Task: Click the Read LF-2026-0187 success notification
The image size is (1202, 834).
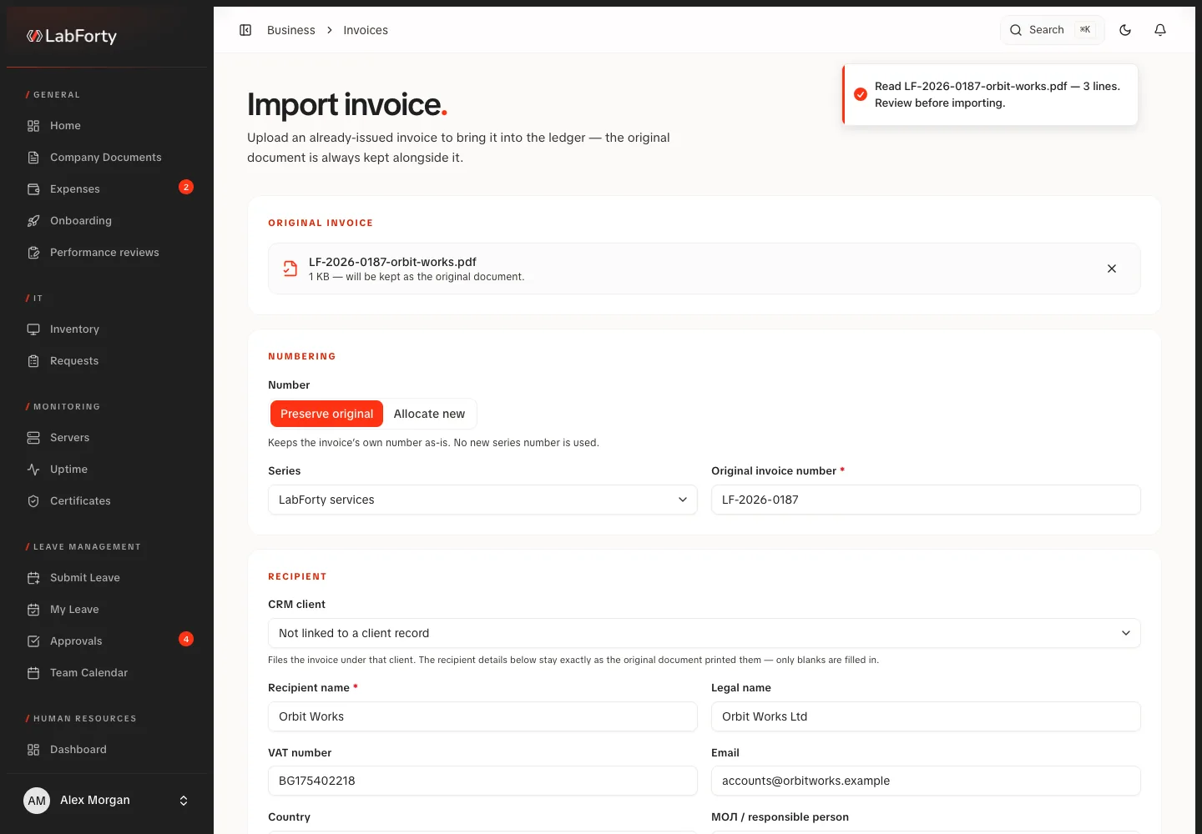Action: [990, 95]
